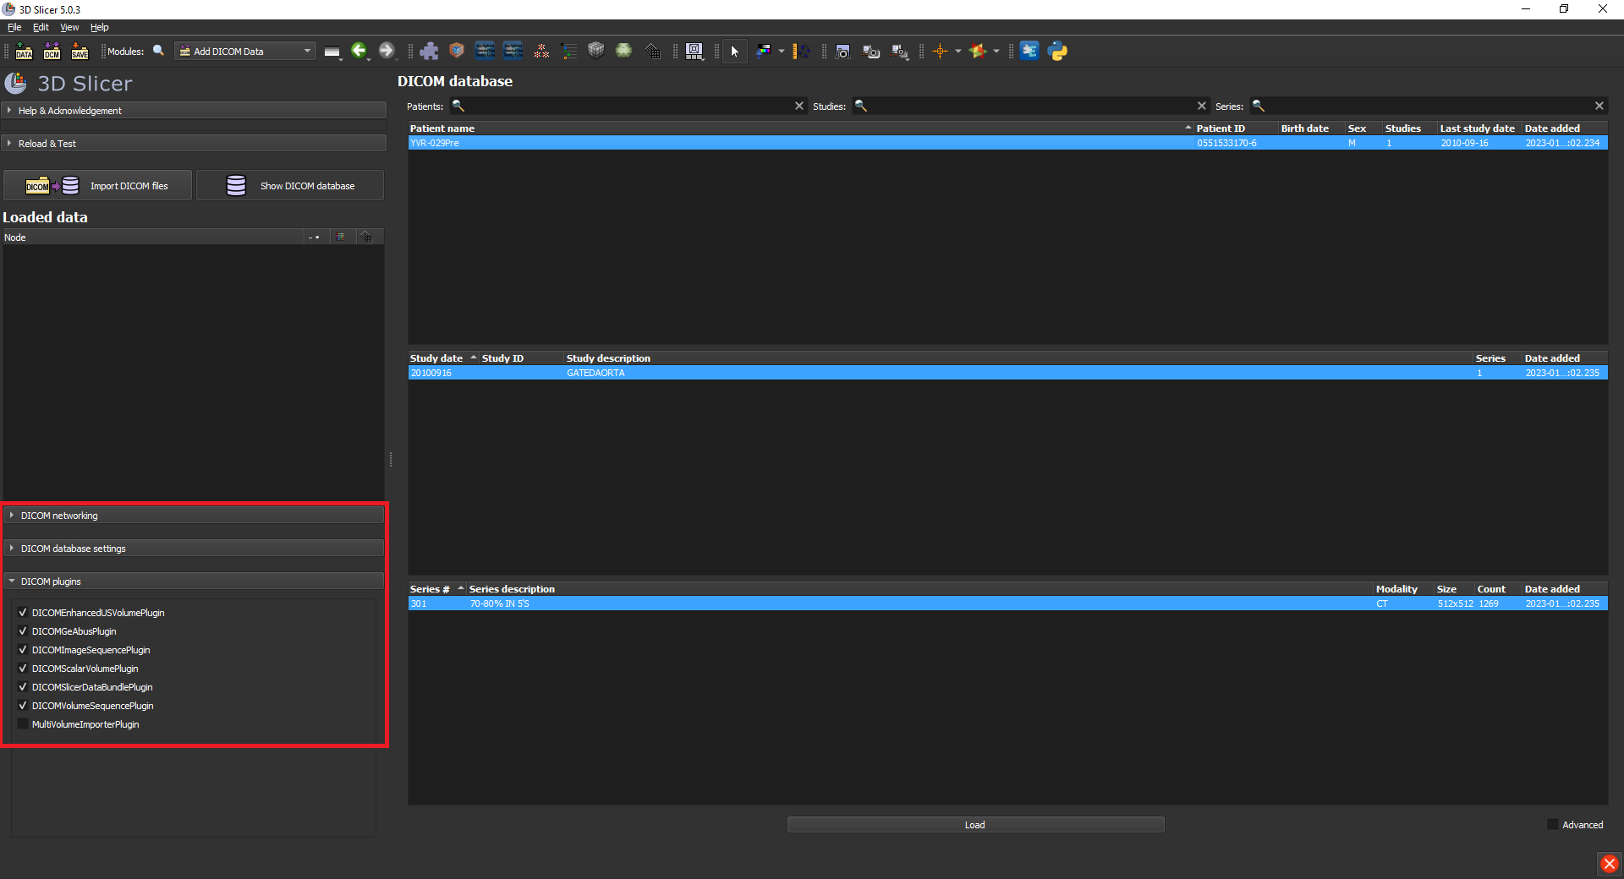Open the Volume Rendering orange cube module icon
This screenshot has height=879, width=1624.
coord(457,51)
